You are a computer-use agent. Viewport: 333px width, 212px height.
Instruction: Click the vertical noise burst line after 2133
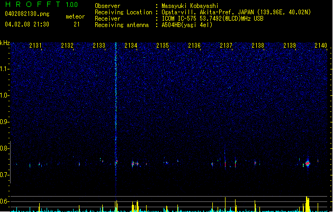coord(116,118)
